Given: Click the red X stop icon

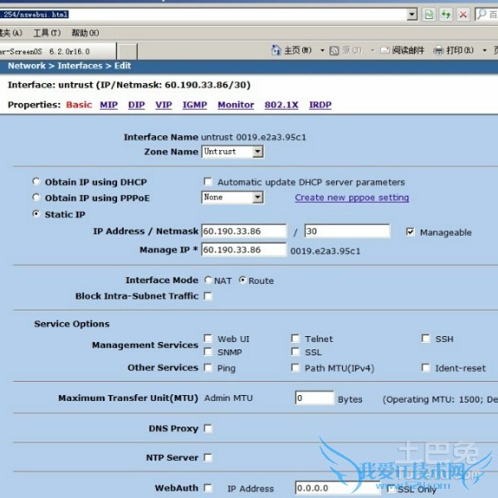Looking at the screenshot, I should point(463,14).
